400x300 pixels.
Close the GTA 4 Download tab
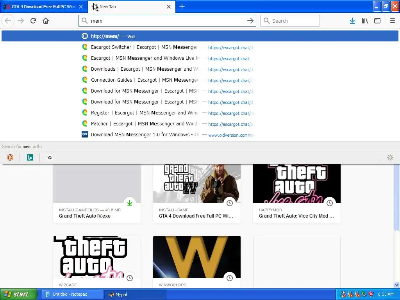click(x=81, y=7)
